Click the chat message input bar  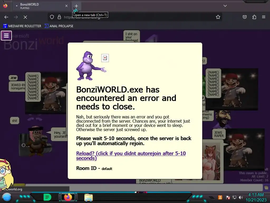(144, 187)
